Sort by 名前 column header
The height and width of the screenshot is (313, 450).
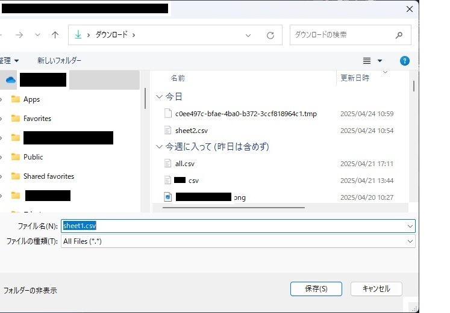coord(178,78)
